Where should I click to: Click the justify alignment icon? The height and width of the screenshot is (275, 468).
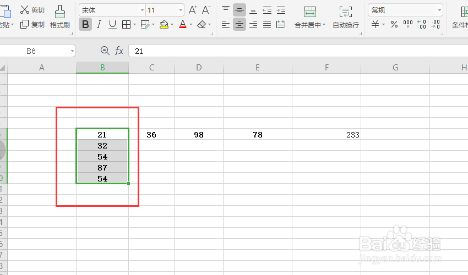click(267, 24)
